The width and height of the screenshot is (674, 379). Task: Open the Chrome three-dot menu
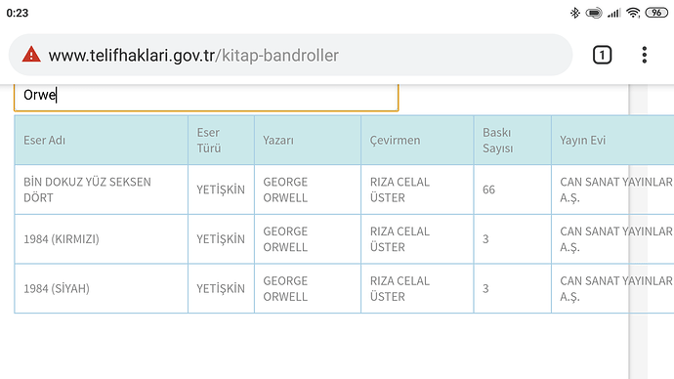(644, 55)
